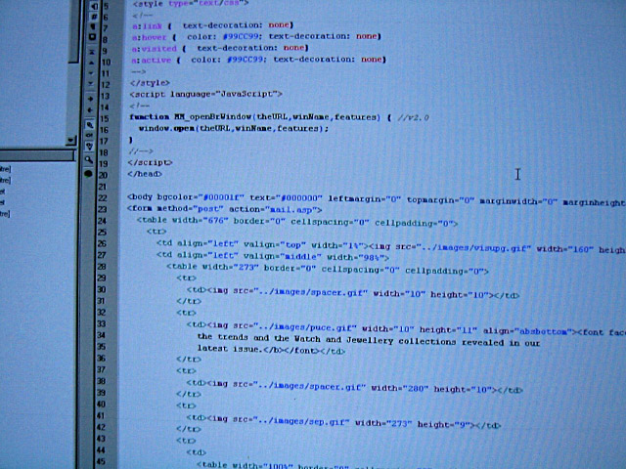Toggle word wrap icon in editor toolbar
The width and height of the screenshot is (626, 469).
coord(94,6)
